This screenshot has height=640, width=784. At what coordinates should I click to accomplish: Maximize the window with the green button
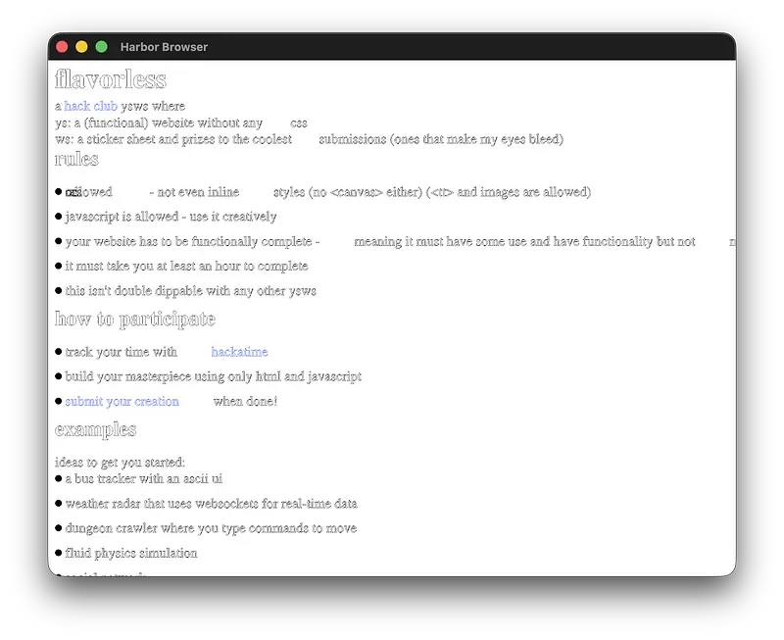click(101, 47)
